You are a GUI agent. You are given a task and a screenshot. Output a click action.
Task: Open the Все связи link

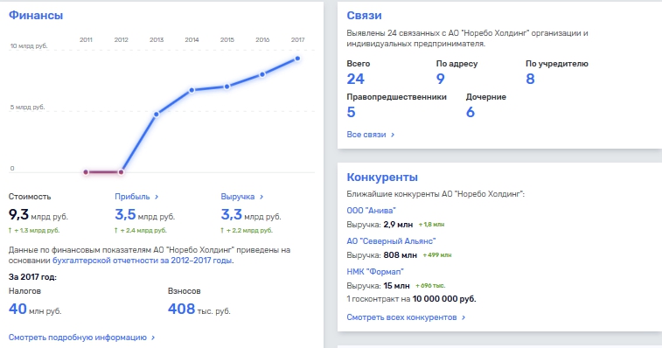tap(366, 135)
